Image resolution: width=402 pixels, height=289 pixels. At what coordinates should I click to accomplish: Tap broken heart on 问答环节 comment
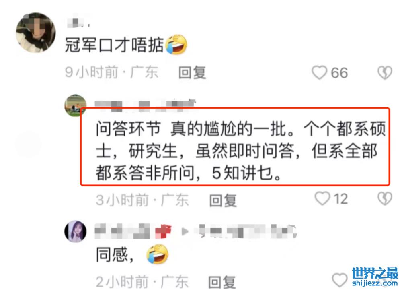tap(385, 199)
